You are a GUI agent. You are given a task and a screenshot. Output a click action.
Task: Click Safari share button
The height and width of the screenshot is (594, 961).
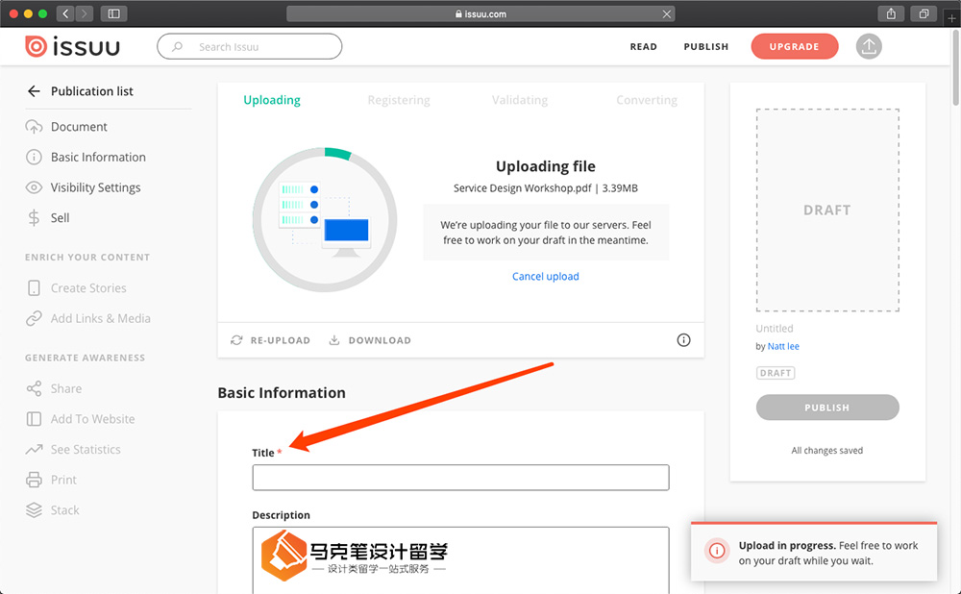click(x=891, y=13)
